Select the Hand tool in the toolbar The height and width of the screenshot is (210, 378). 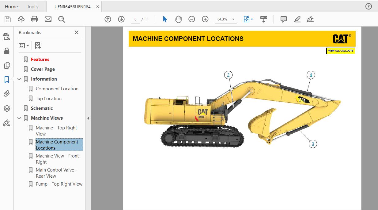pos(178,19)
